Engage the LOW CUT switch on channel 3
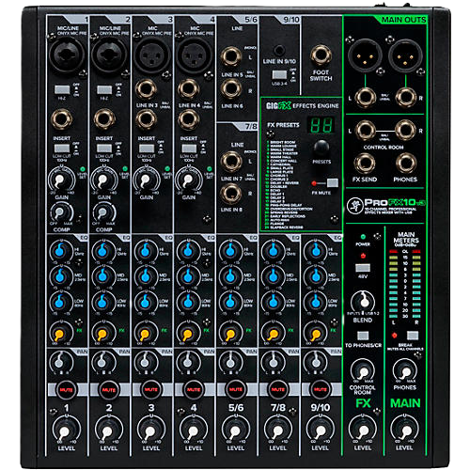 click(x=147, y=149)
